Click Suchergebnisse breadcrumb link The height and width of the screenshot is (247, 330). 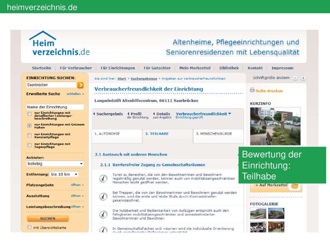(x=144, y=78)
